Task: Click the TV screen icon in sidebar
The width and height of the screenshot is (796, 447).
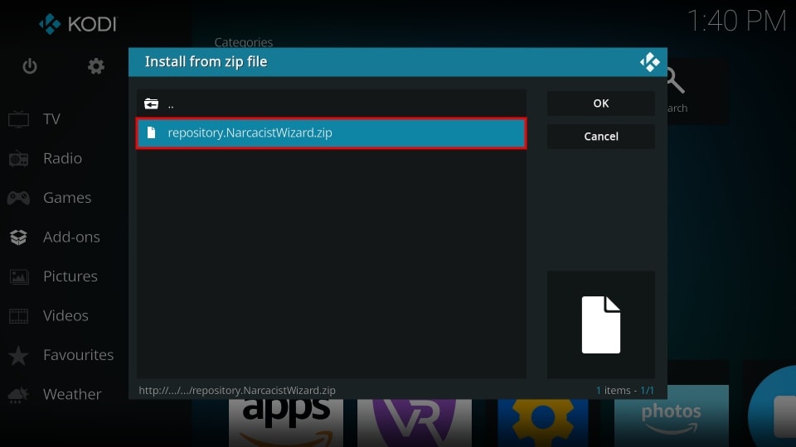Action: tap(19, 119)
